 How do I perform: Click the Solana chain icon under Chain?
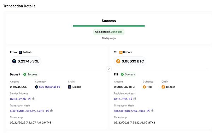pos(70,87)
